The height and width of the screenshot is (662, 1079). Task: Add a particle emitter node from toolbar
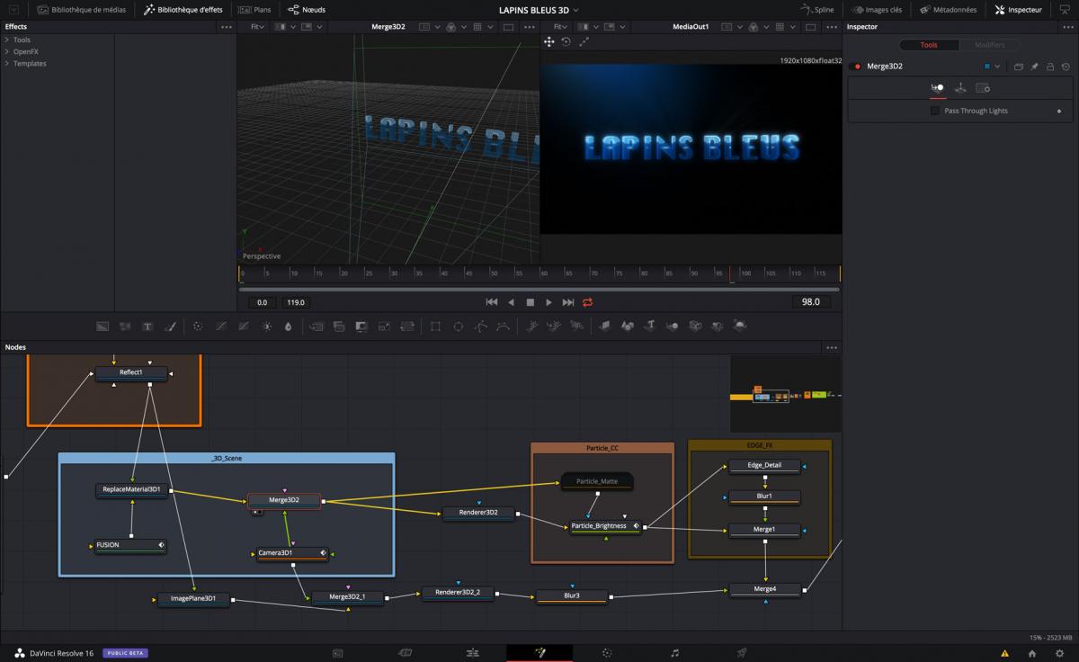click(532, 326)
